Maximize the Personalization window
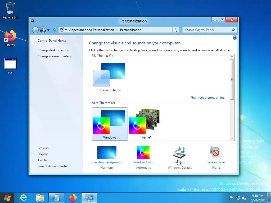Viewport: 271px width, 203px height. 222,20
